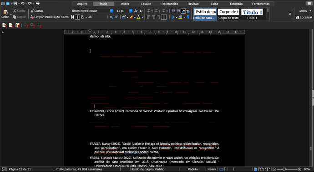Screen dimensions: 314x172
Task: Toggle formatting marks pilcrow icon
Action: 188,17
